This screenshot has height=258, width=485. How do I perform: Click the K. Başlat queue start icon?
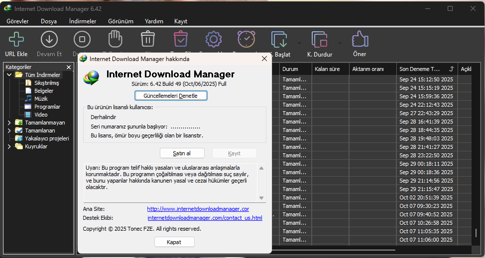pos(279,40)
